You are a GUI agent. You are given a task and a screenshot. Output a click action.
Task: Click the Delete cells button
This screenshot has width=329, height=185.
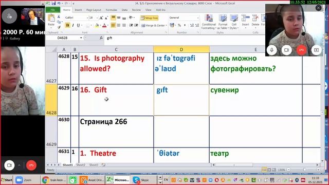[x=255, y=21]
